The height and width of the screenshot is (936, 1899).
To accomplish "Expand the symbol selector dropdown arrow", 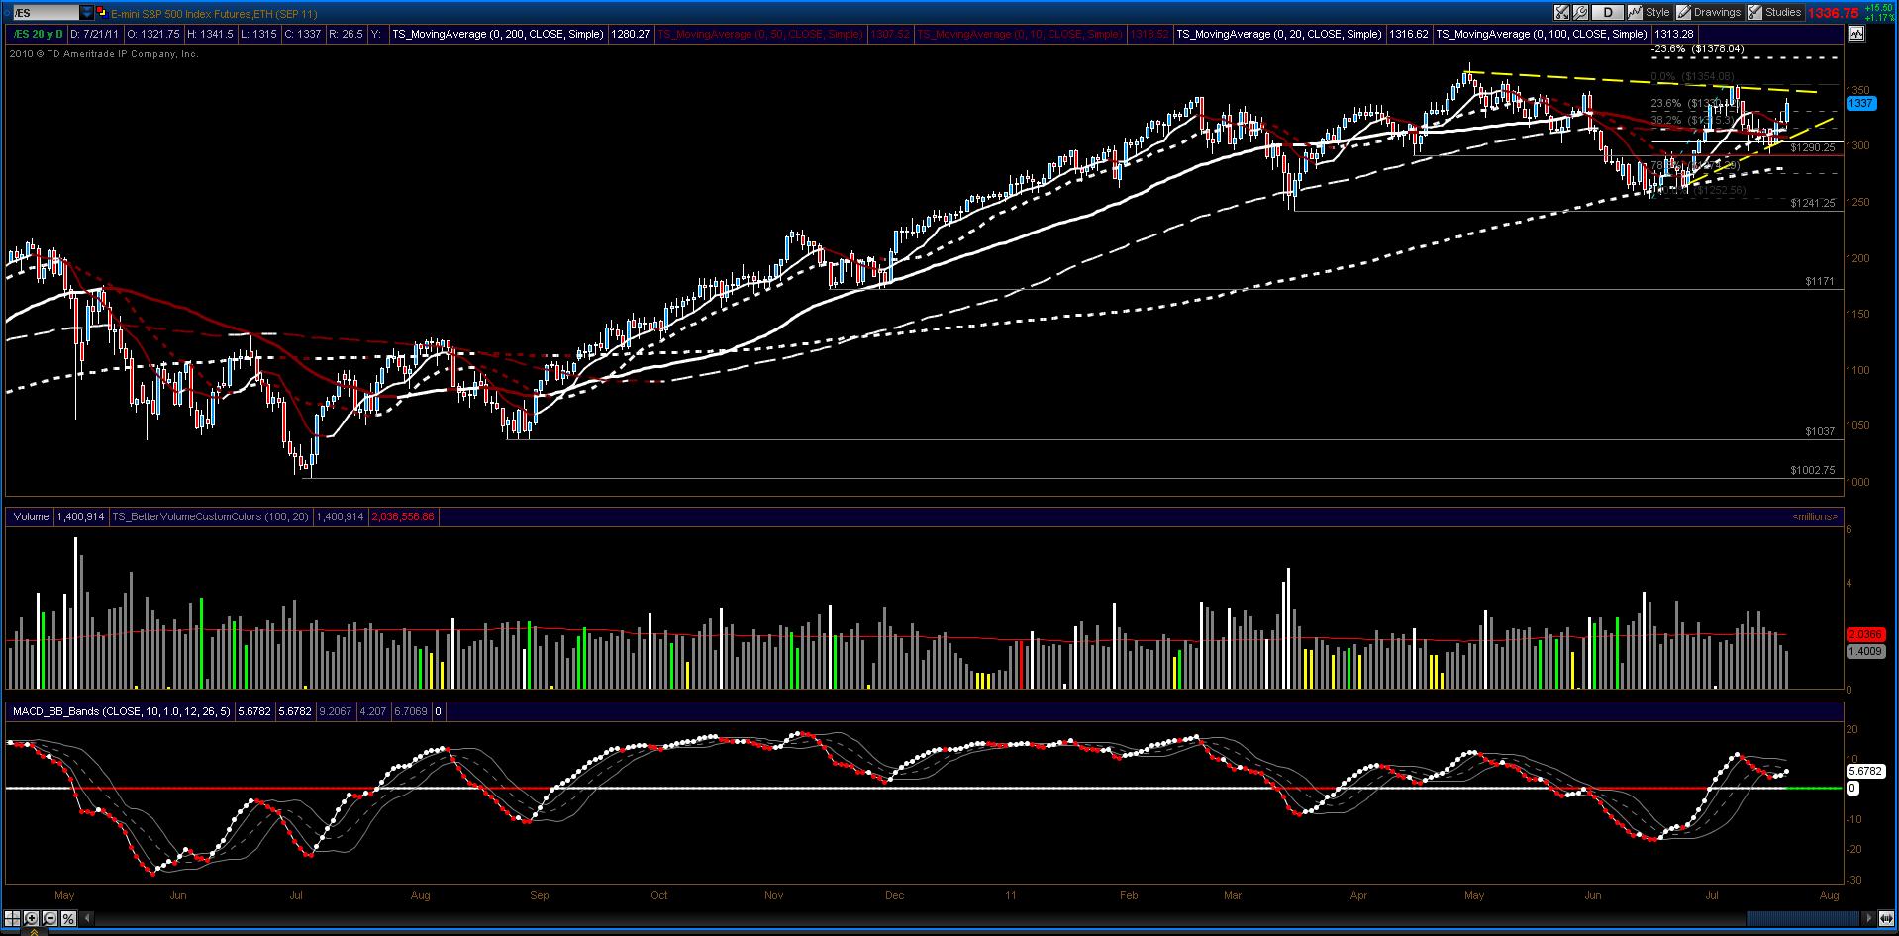I will coord(87,12).
